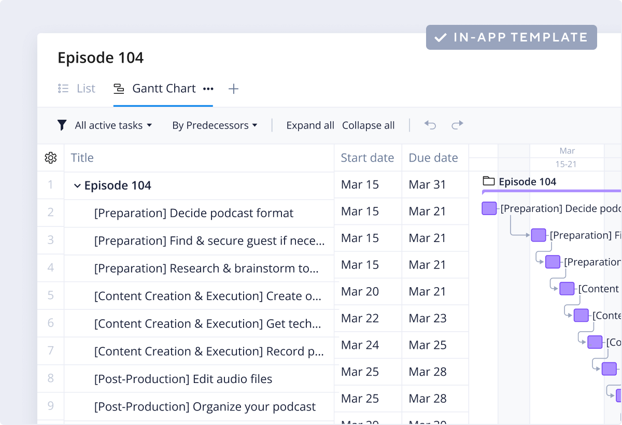Open the By Predecessors sorting dropdown
The height and width of the screenshot is (425, 622).
coord(215,125)
